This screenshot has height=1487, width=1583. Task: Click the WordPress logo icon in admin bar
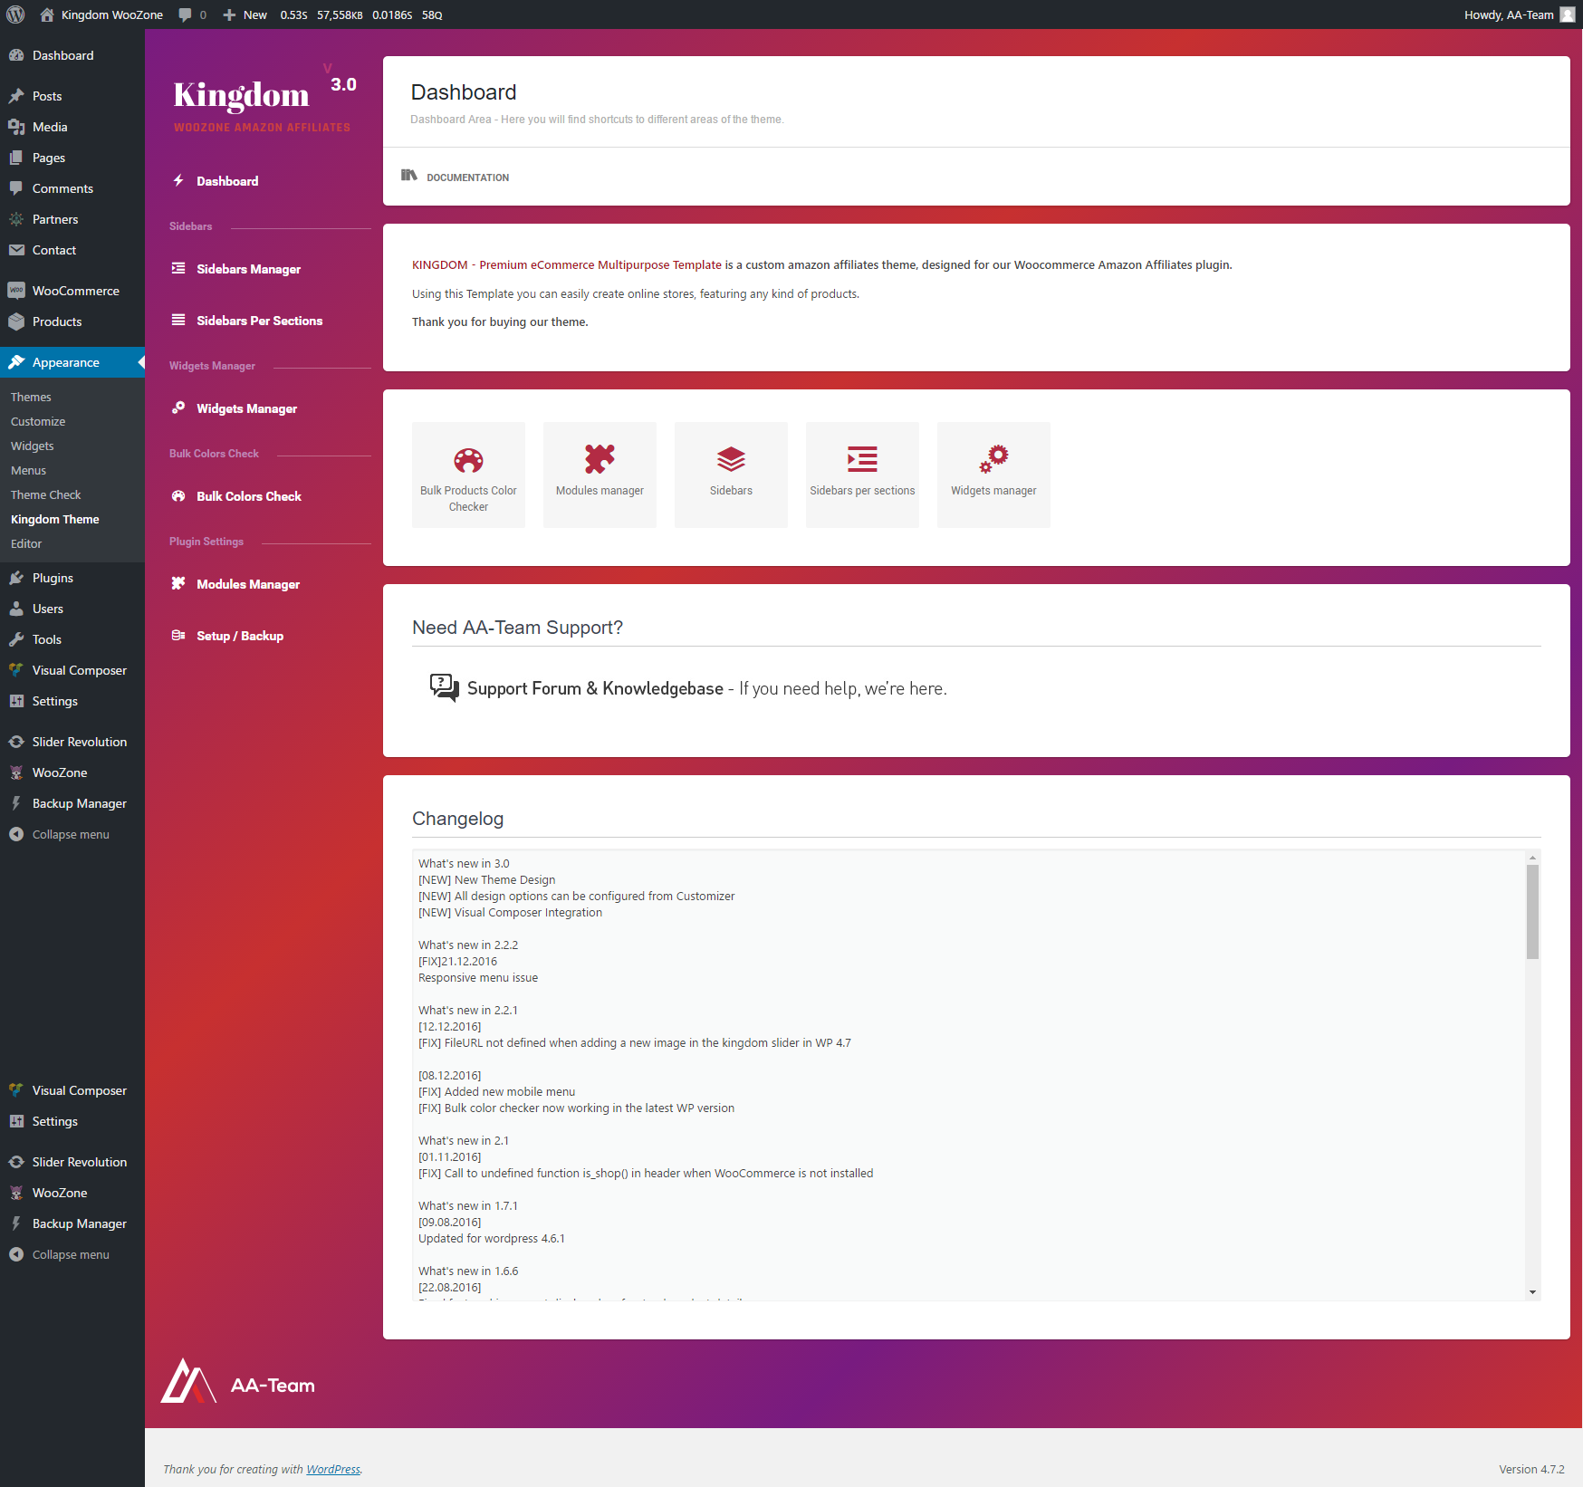15,14
